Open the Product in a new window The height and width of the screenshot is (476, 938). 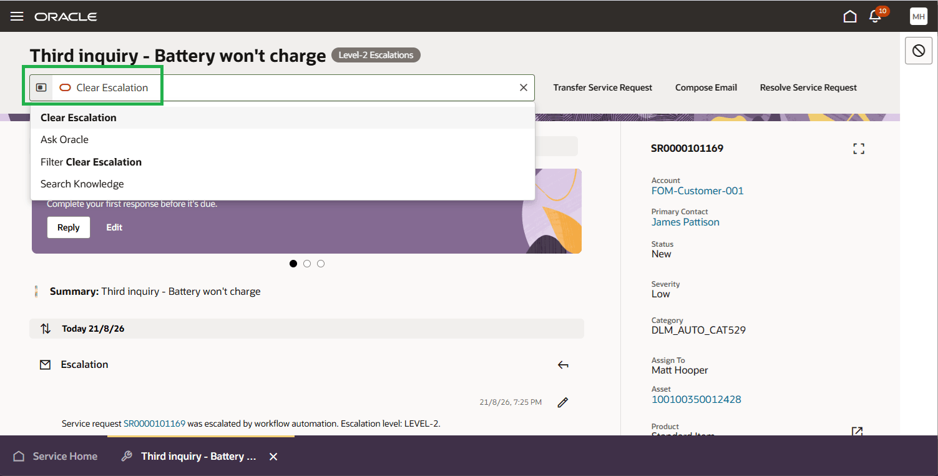pyautogui.click(x=857, y=432)
